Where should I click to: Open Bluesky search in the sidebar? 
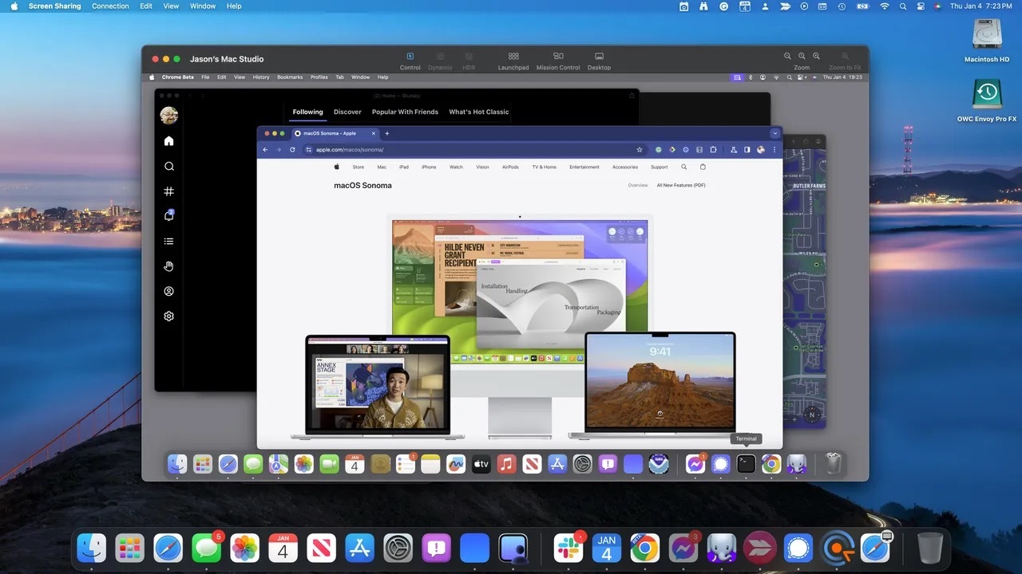[x=168, y=167]
